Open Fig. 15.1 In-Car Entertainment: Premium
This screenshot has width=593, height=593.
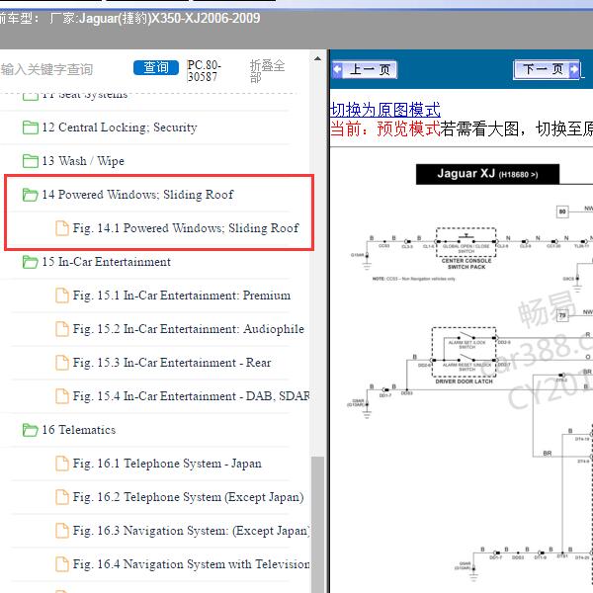(182, 296)
